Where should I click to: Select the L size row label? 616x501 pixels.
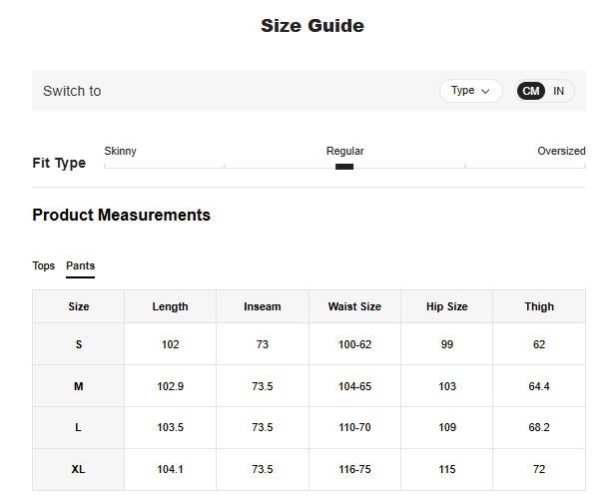(x=79, y=427)
